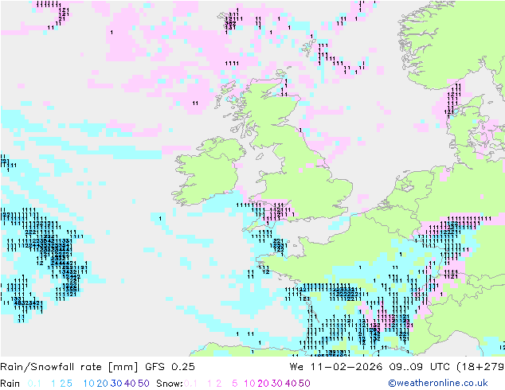The width and height of the screenshot is (505, 390).
Task: Click the 'Rain' legend label
Action: click(10, 384)
